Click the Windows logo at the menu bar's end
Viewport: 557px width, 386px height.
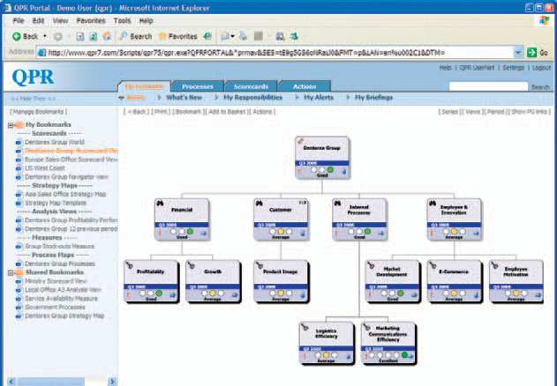click(x=545, y=20)
